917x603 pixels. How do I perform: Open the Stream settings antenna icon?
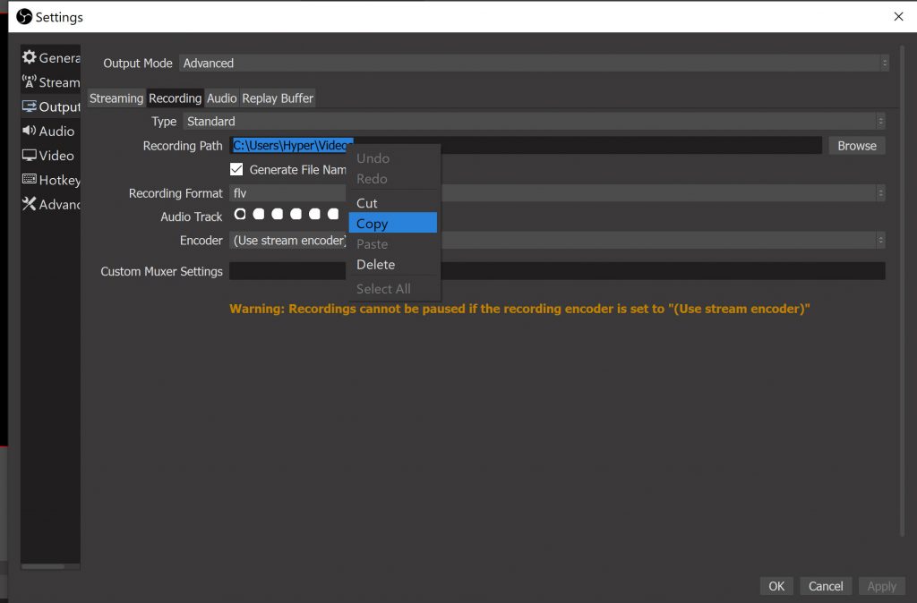(29, 82)
